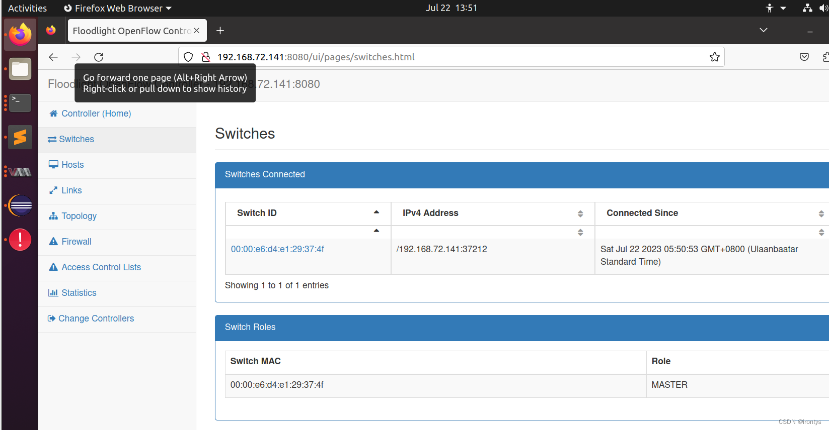This screenshot has height=430, width=829.
Task: Click the /192.168.72.141:37212 address cell
Action: point(493,256)
